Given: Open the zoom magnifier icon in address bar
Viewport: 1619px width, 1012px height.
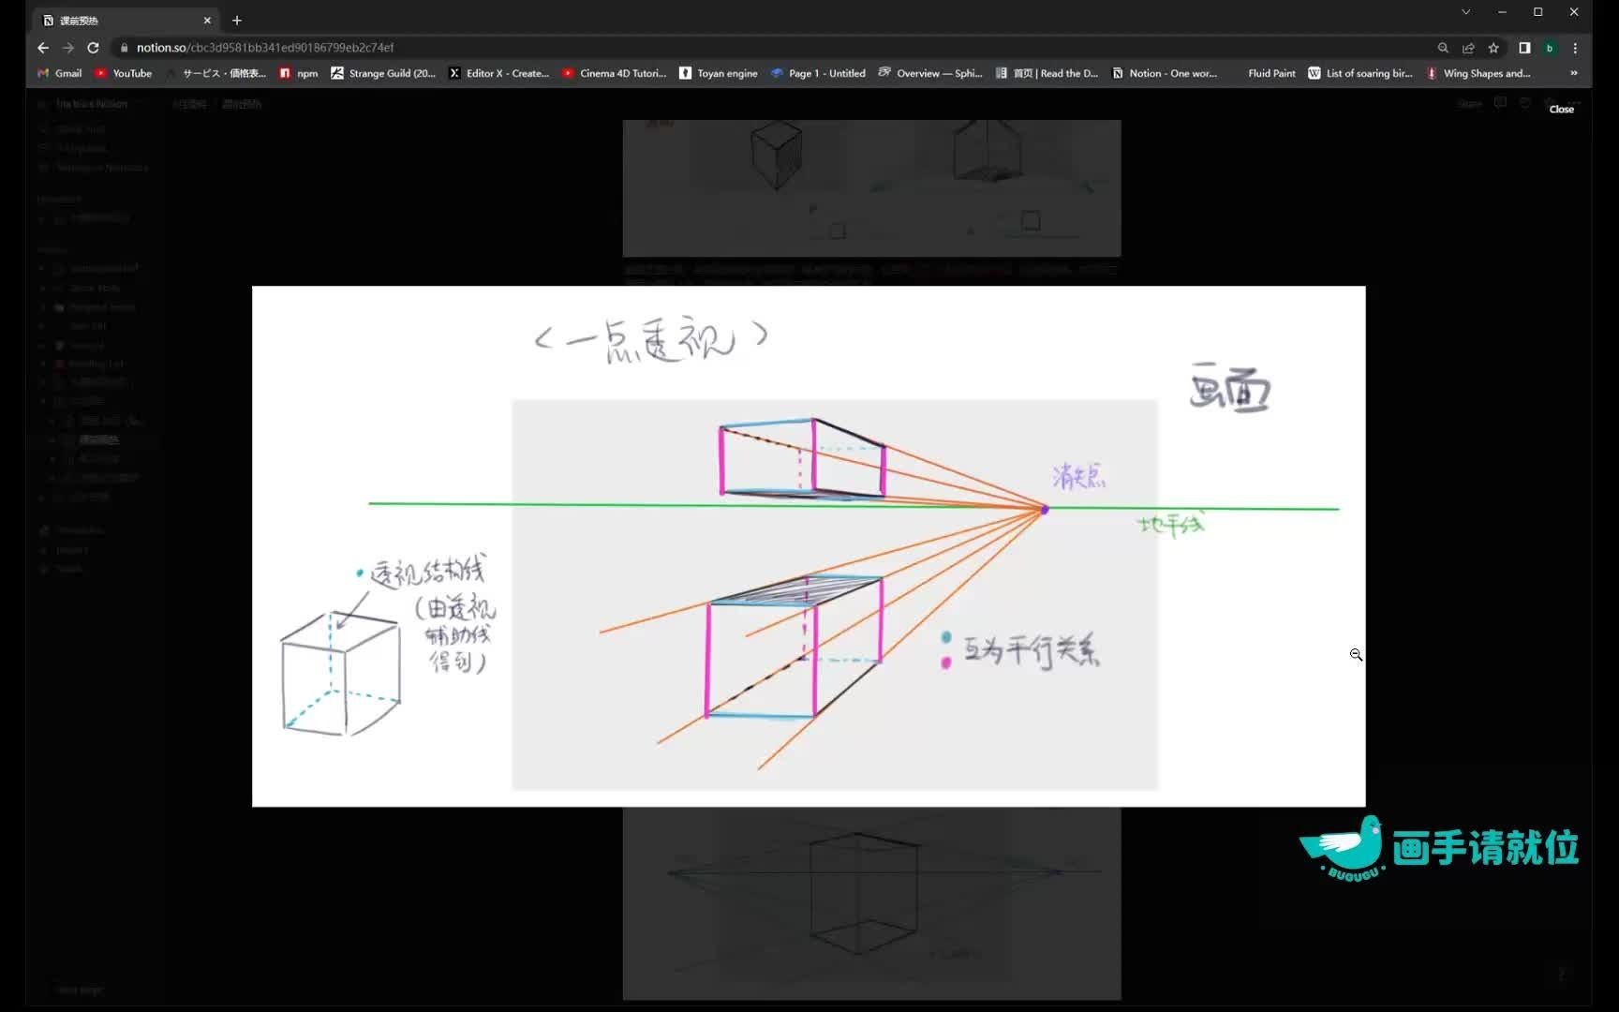Looking at the screenshot, I should click(x=1443, y=48).
